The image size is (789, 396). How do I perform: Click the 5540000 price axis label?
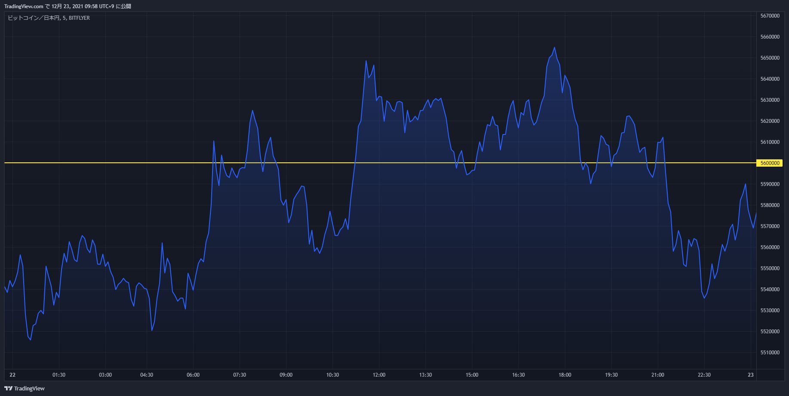point(770,289)
